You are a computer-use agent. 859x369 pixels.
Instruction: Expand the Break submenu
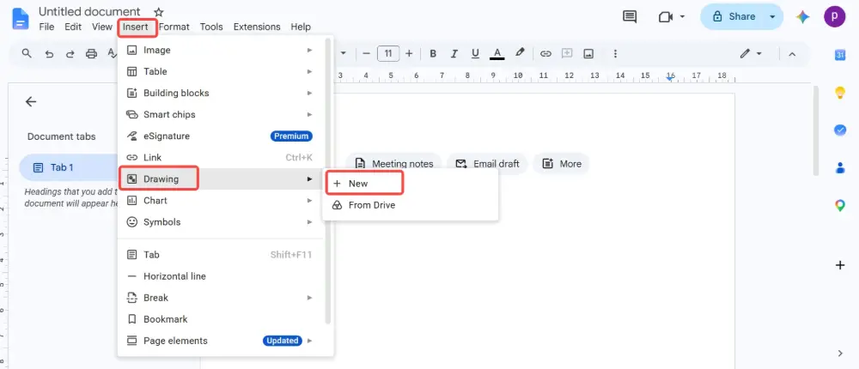click(x=220, y=297)
